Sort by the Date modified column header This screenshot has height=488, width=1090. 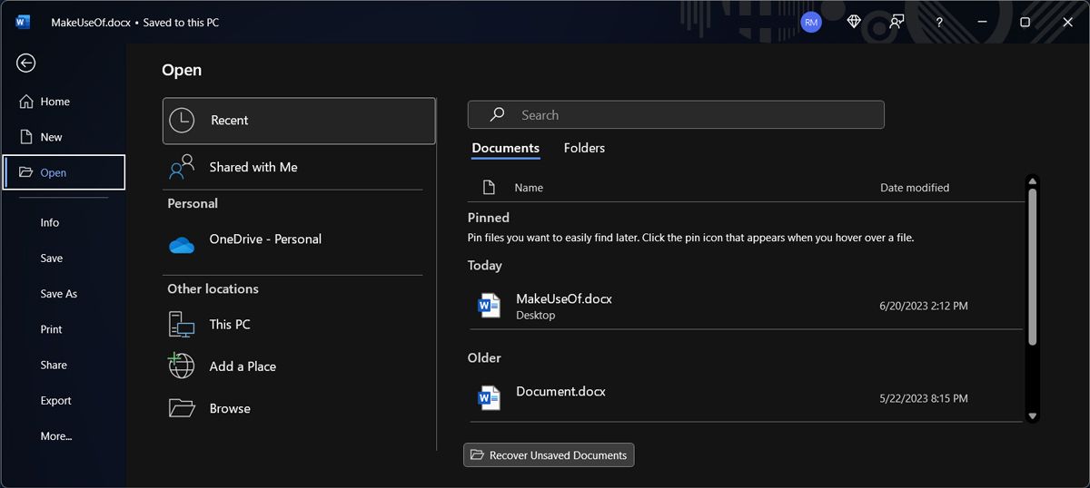tap(915, 188)
